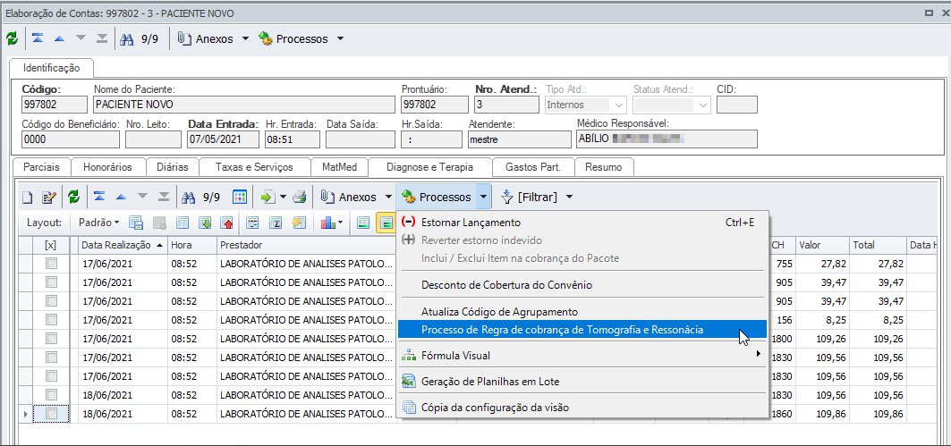
Task: Open the colored grid column chooser icon
Action: tap(240, 197)
